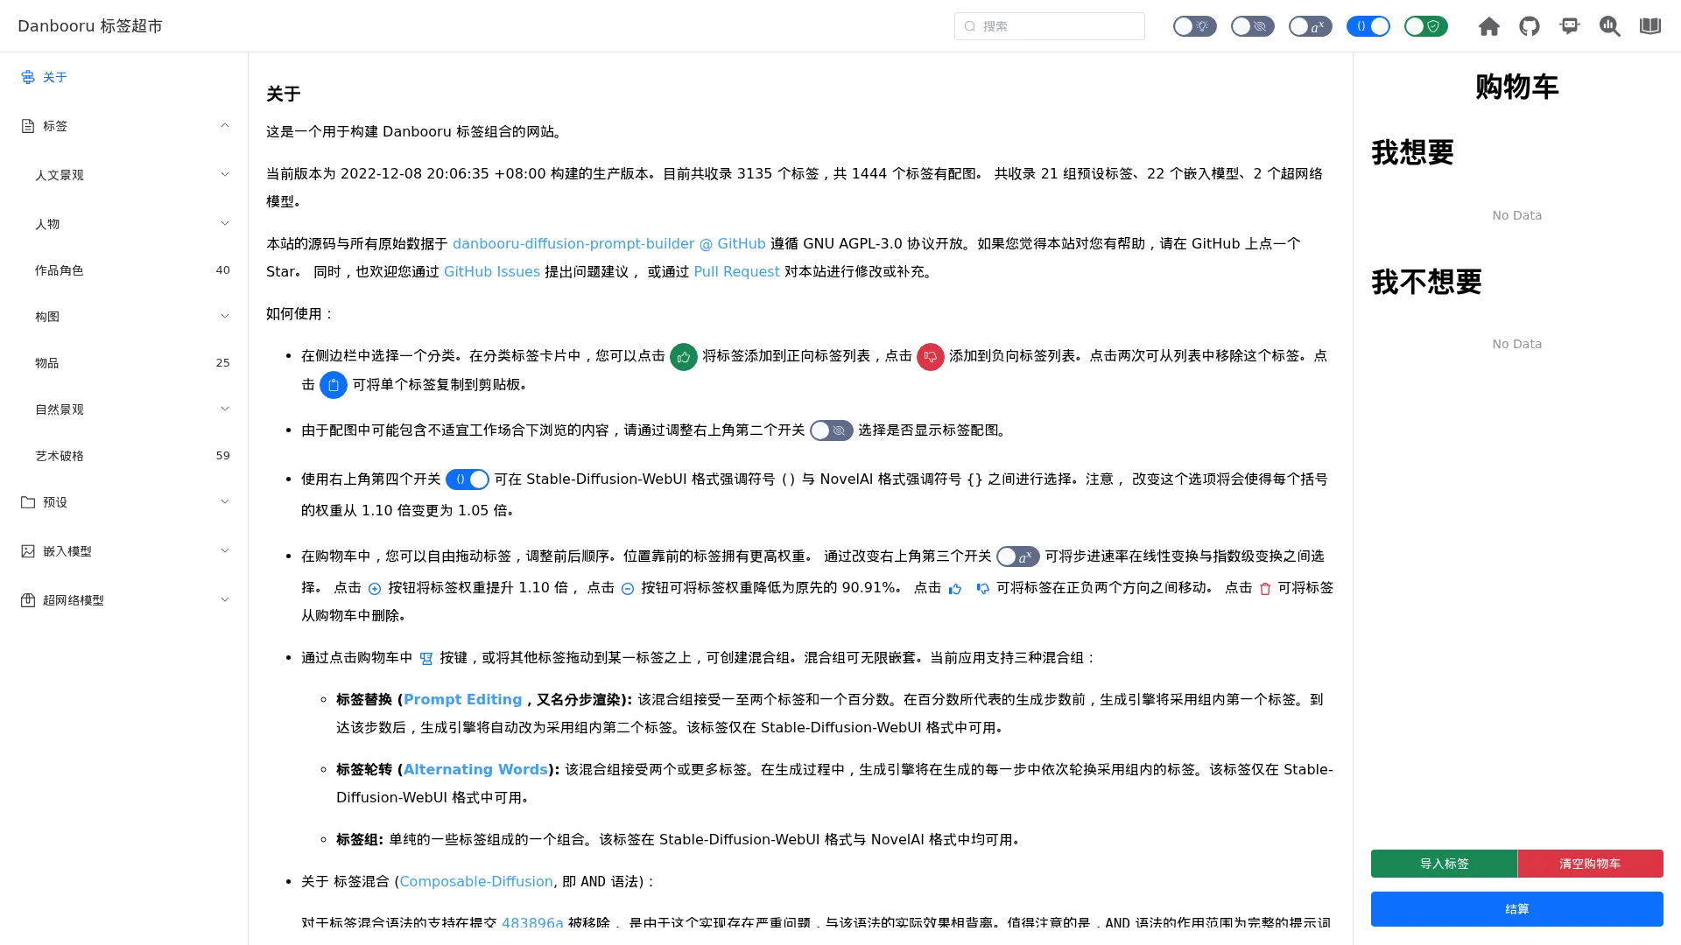Viewport: 1681px width, 945px height.
Task: Open the 艺术破格 category
Action: coord(123,456)
